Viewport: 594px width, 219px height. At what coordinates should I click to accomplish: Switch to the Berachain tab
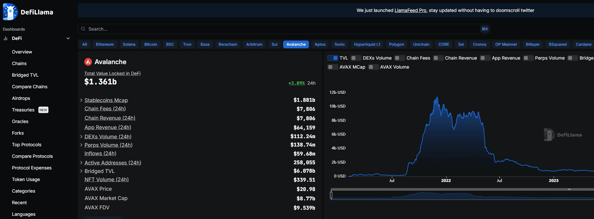tap(228, 44)
